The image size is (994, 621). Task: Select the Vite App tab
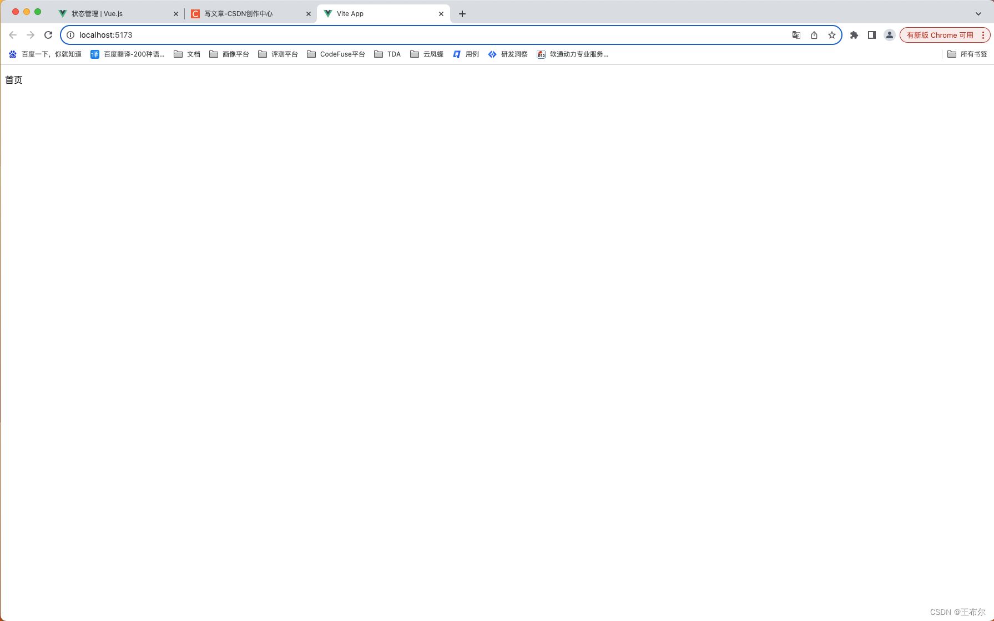click(x=384, y=14)
